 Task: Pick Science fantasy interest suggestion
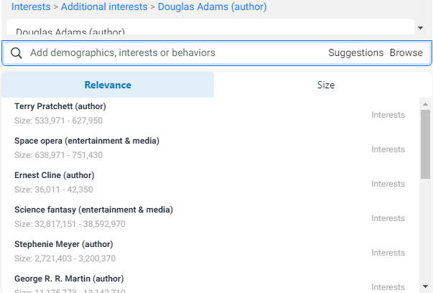(93, 210)
